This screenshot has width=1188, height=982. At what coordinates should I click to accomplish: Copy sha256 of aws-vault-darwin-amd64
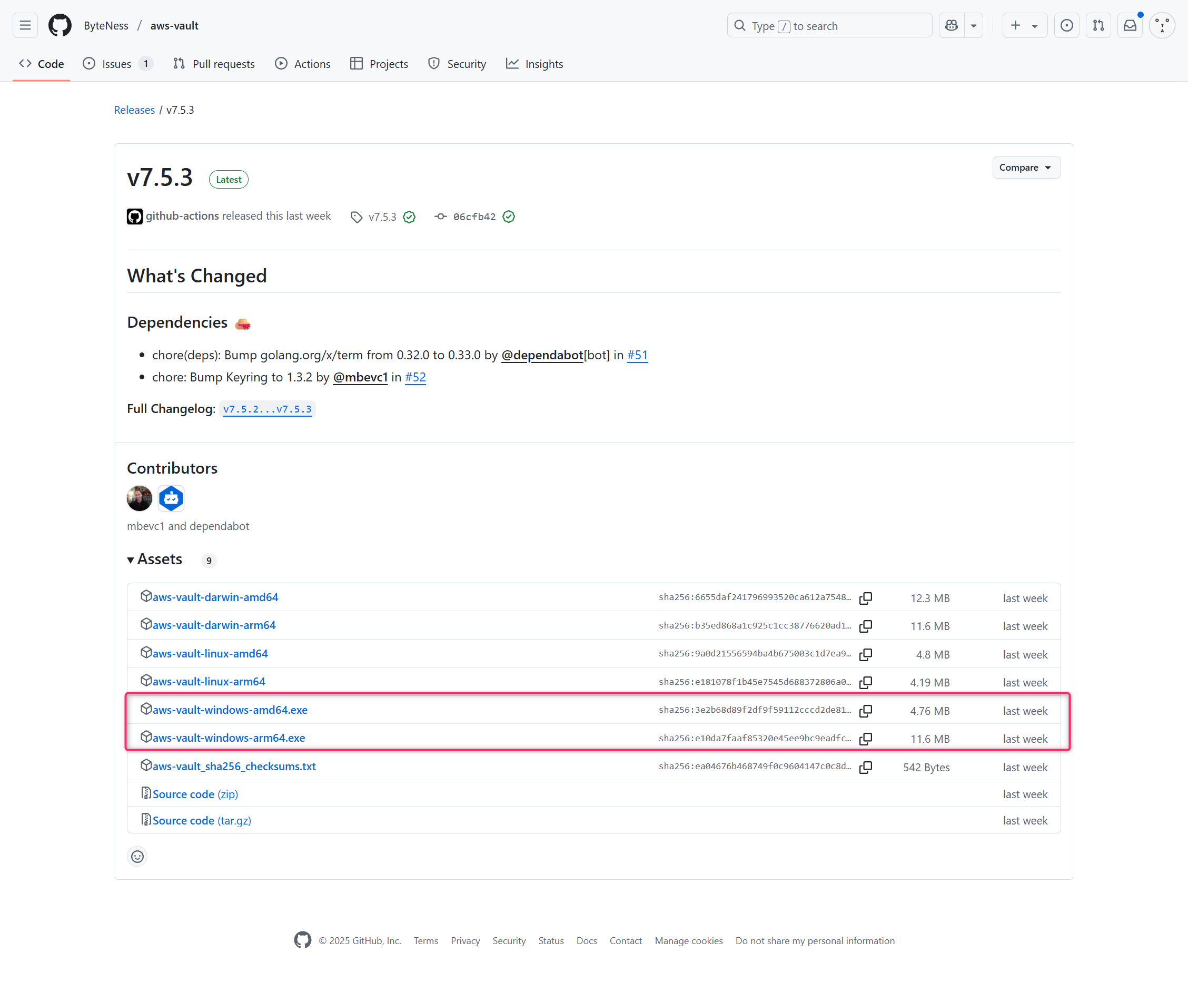coord(865,598)
